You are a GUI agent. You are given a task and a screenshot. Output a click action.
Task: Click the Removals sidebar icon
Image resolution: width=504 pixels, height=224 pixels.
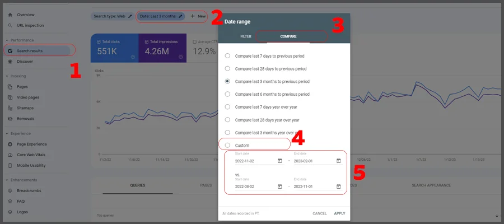[x=10, y=119]
